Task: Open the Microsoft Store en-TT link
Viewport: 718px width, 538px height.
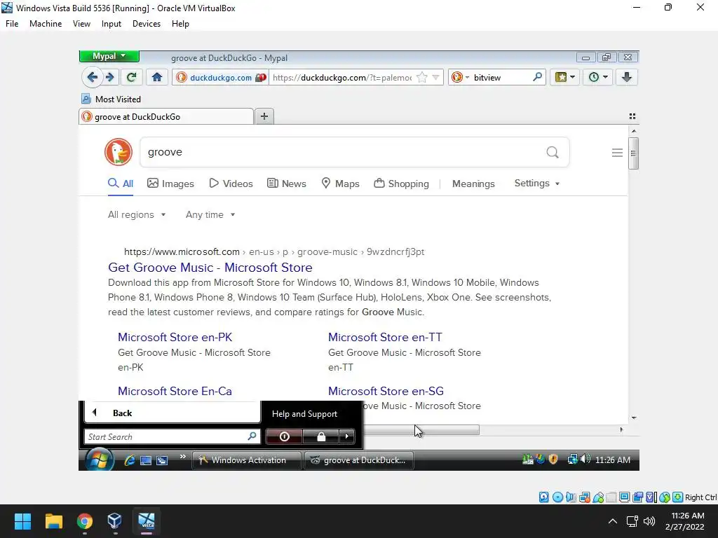Action: pyautogui.click(x=385, y=337)
